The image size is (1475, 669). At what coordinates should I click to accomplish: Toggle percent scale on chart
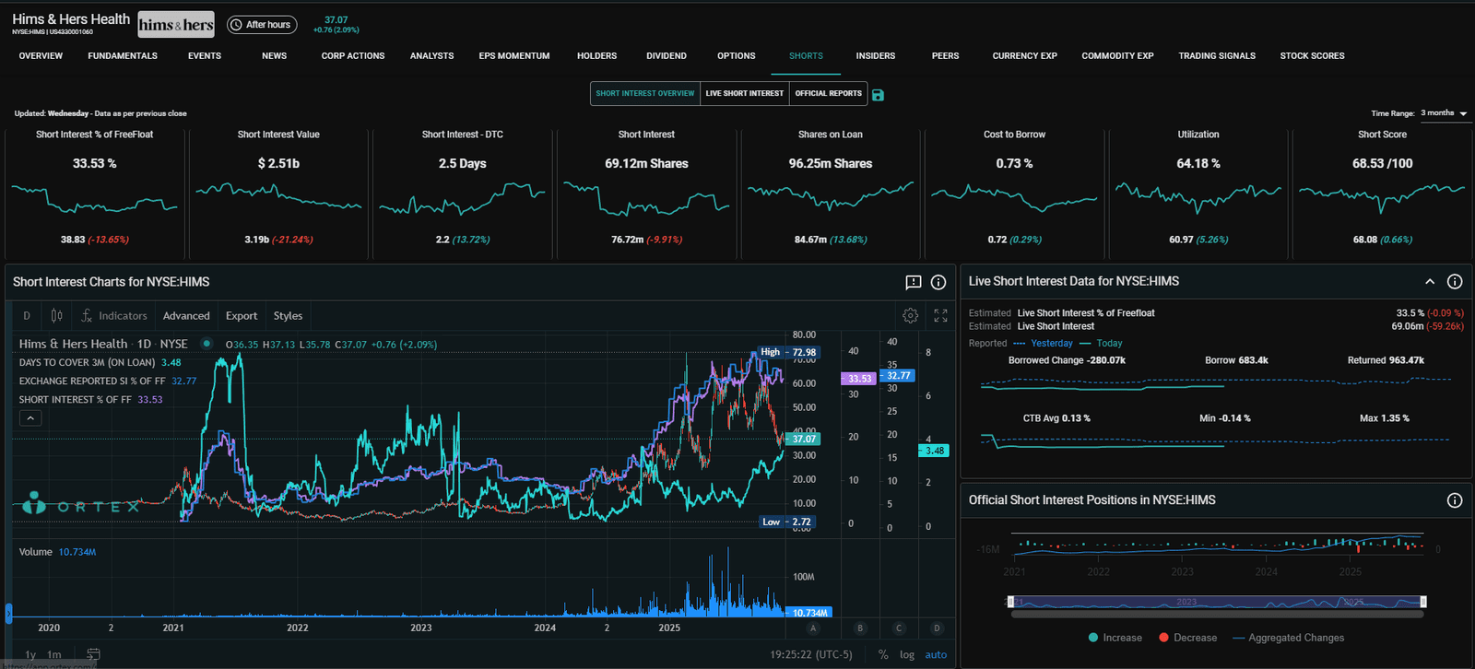tap(883, 655)
